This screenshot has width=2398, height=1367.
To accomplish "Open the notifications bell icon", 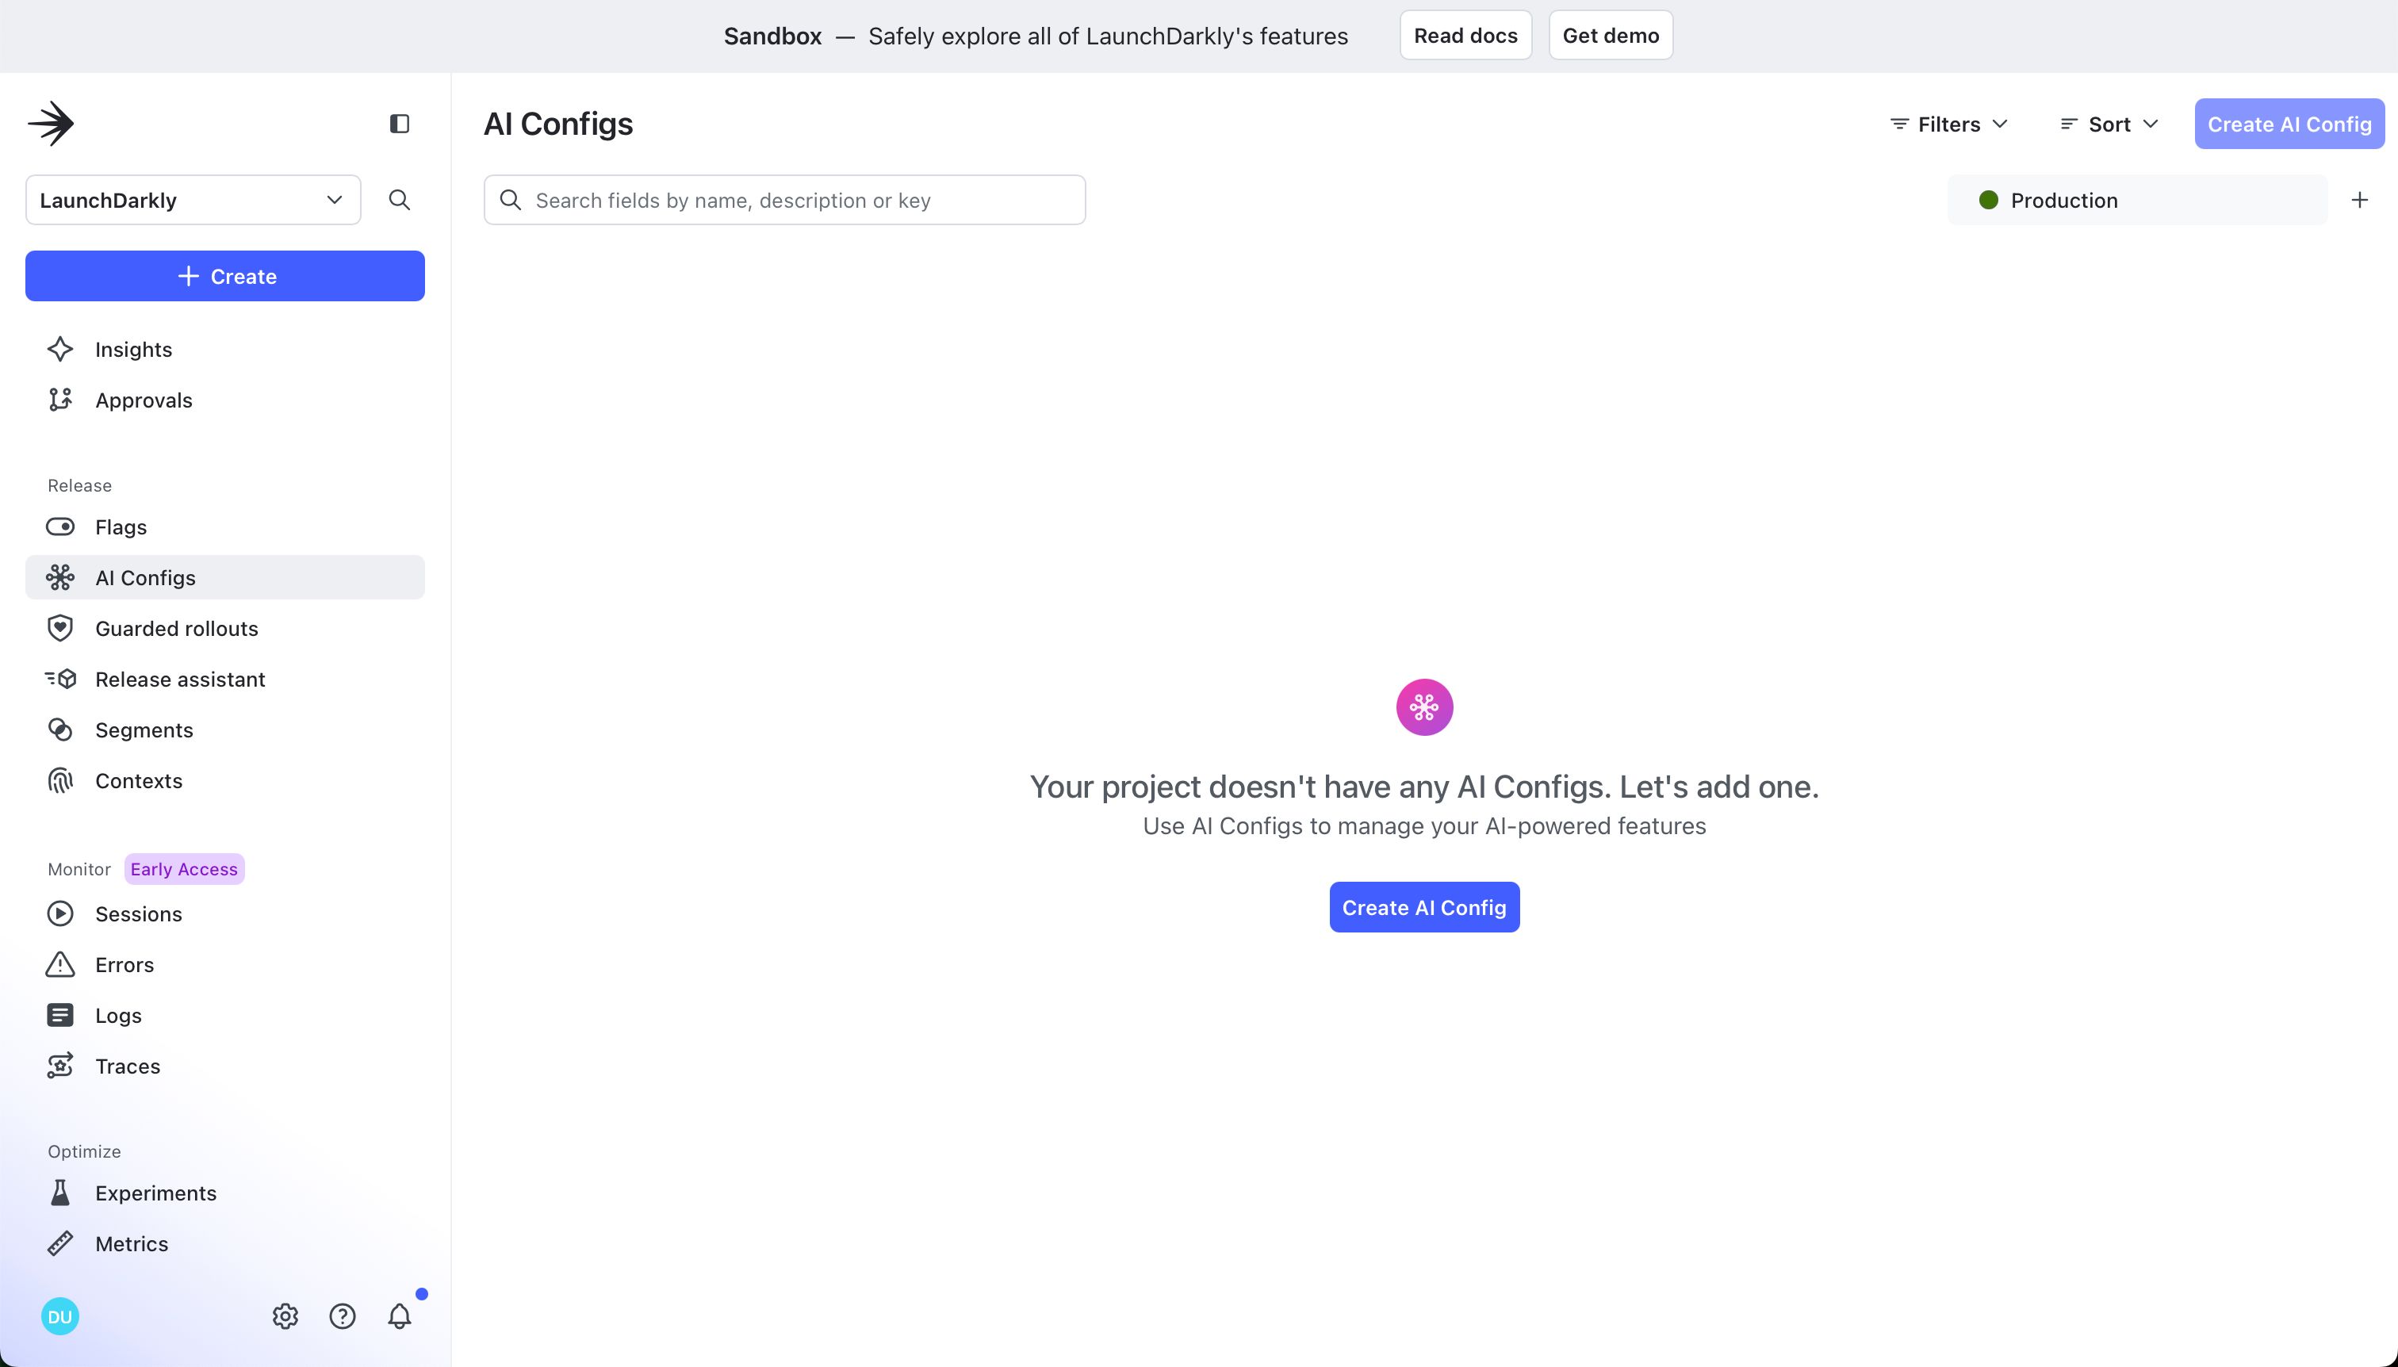I will click(x=399, y=1316).
